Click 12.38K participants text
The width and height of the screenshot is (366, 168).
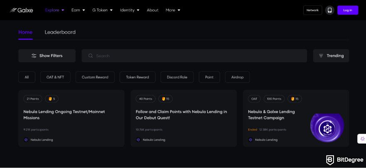[x=273, y=129]
